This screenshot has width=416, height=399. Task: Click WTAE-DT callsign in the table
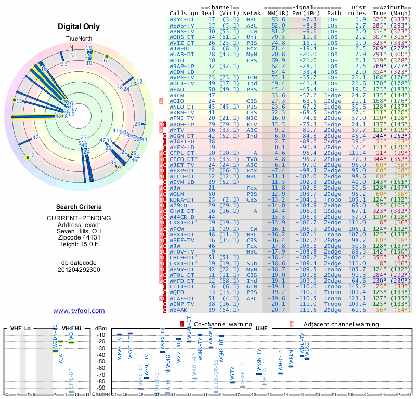(x=181, y=299)
